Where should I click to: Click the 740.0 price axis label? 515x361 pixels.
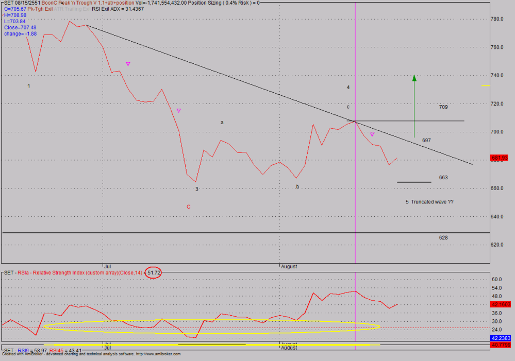tap(497, 75)
